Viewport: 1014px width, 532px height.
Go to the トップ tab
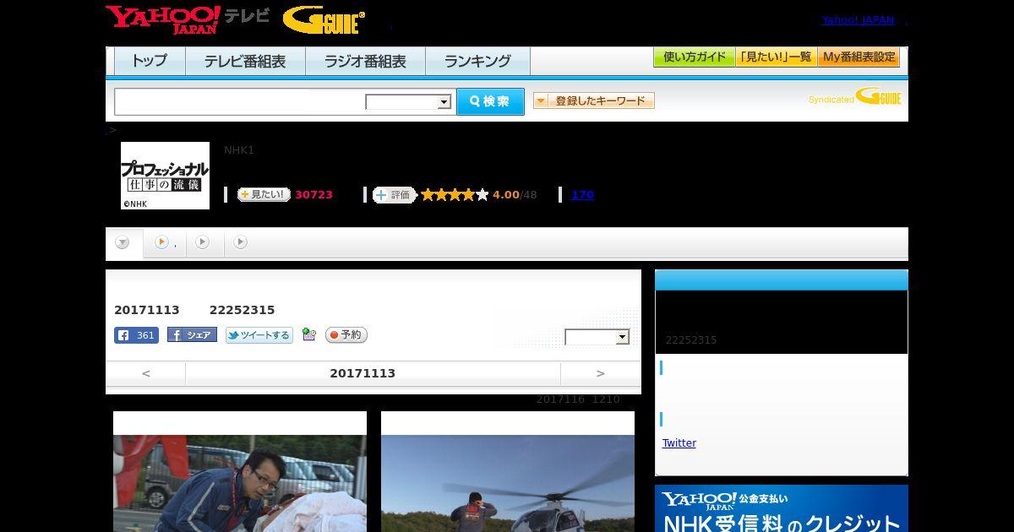[150, 61]
